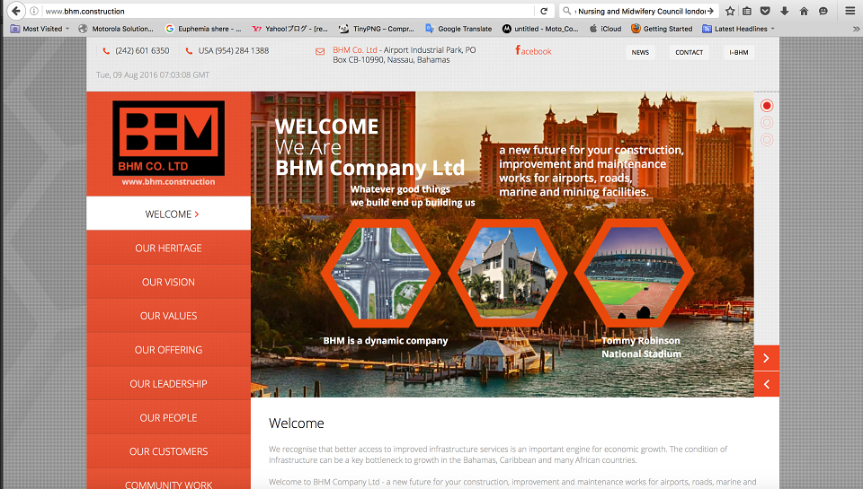
Task: Select WELCOME in the sidebar menu
Action: click(x=168, y=214)
